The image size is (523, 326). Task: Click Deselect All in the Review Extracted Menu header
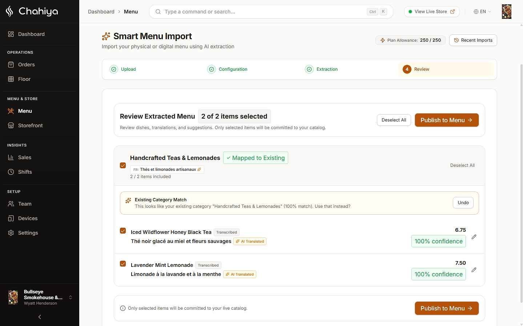point(394,120)
